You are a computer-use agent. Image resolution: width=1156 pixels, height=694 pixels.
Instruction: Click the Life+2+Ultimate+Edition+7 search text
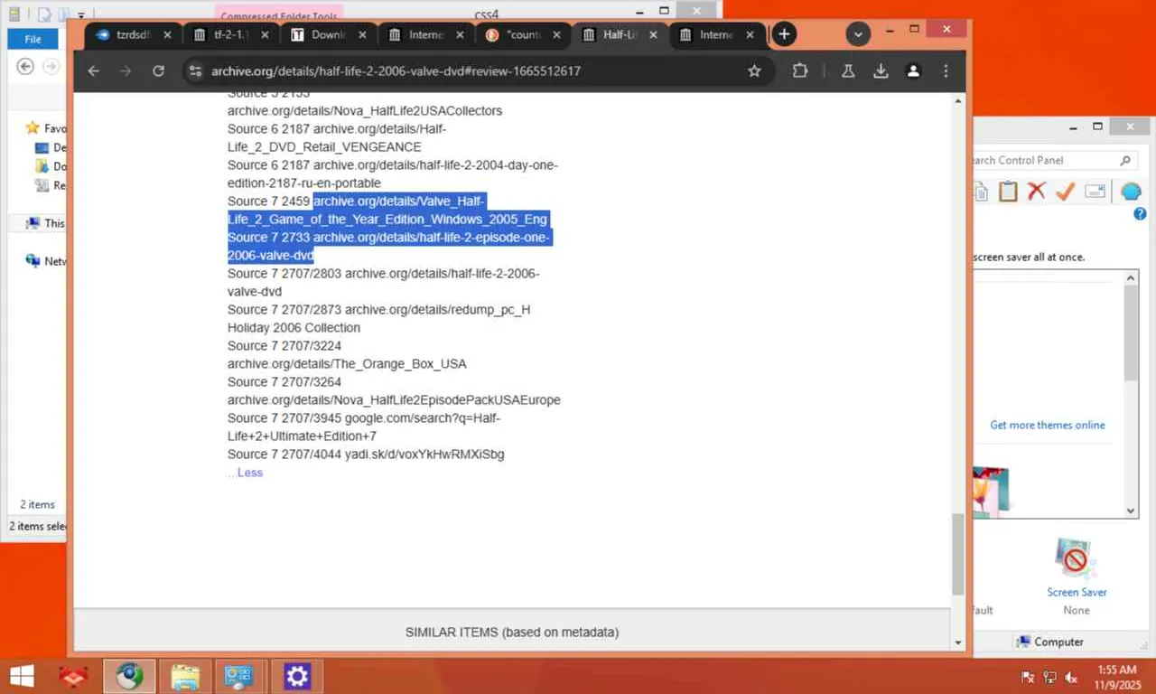pos(302,436)
